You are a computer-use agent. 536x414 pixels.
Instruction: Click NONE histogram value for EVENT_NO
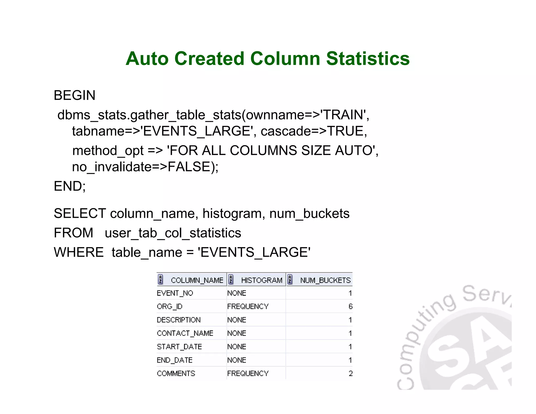point(237,293)
